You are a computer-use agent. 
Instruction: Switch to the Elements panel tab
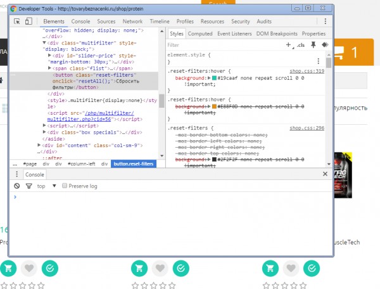54,22
